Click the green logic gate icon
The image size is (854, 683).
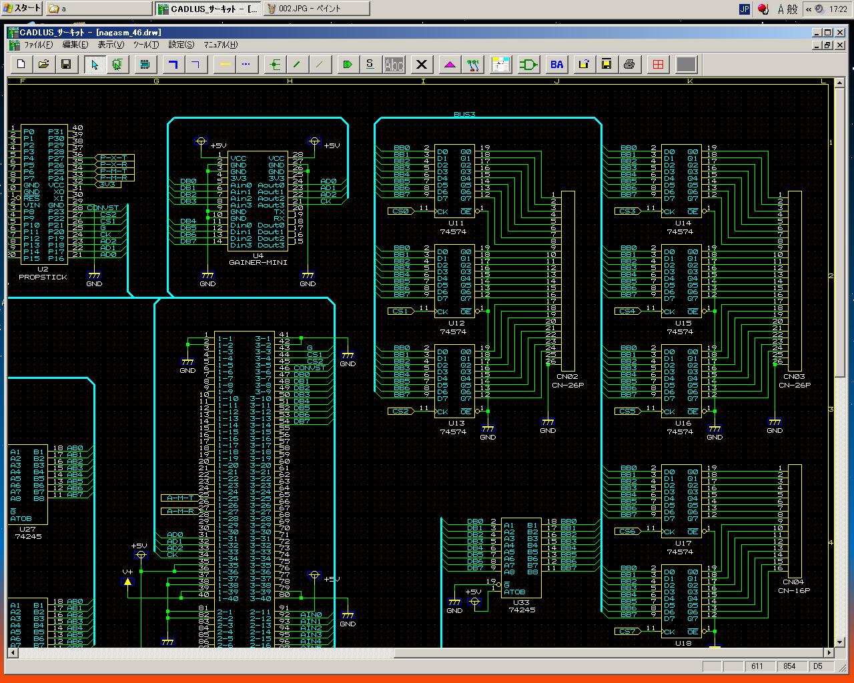click(529, 64)
